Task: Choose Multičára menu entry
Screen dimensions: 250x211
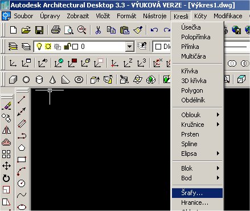Action: point(197,56)
